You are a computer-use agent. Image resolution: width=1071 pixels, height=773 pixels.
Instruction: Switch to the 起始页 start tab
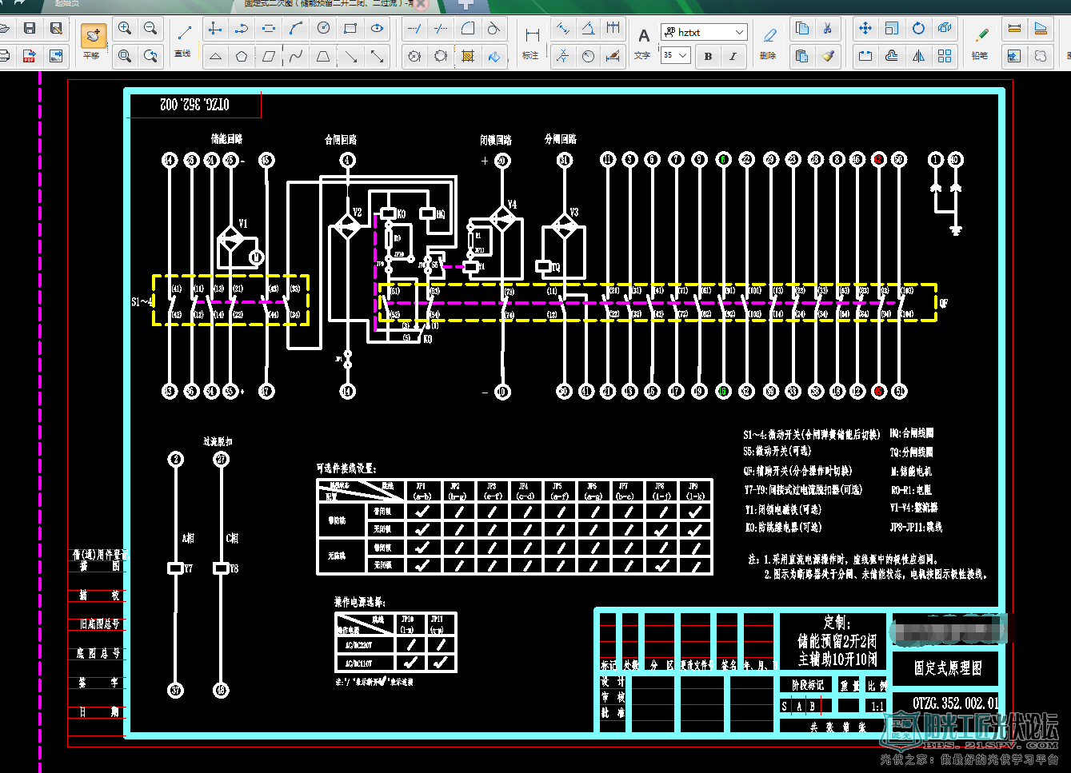click(67, 4)
